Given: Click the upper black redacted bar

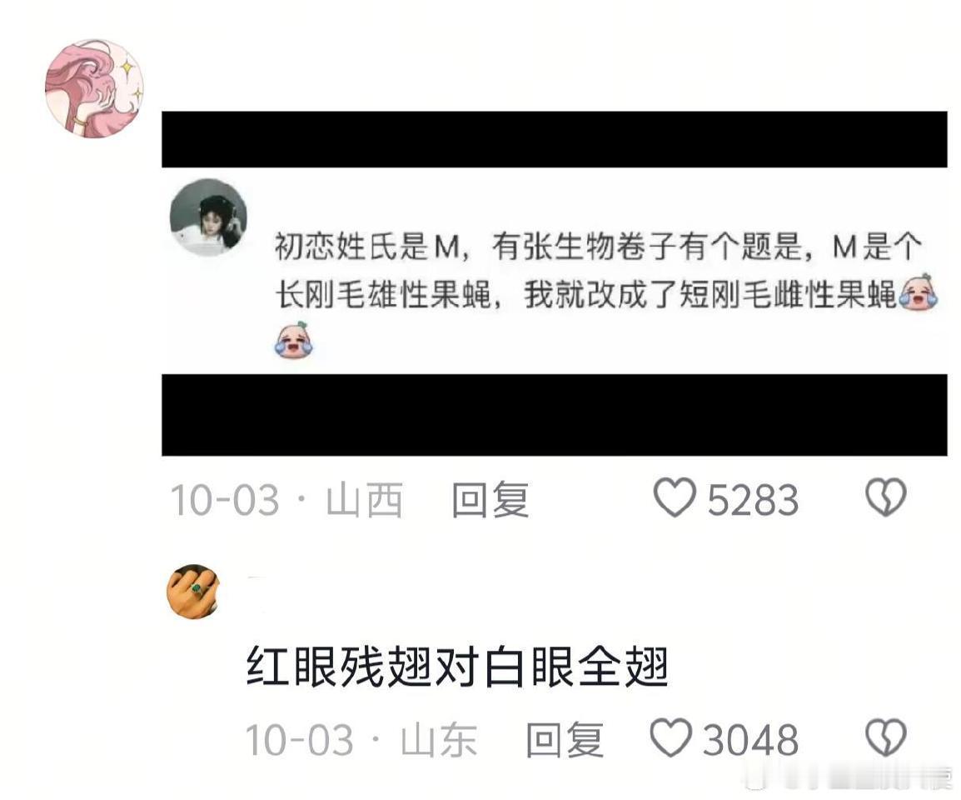Looking at the screenshot, I should coord(555,139).
